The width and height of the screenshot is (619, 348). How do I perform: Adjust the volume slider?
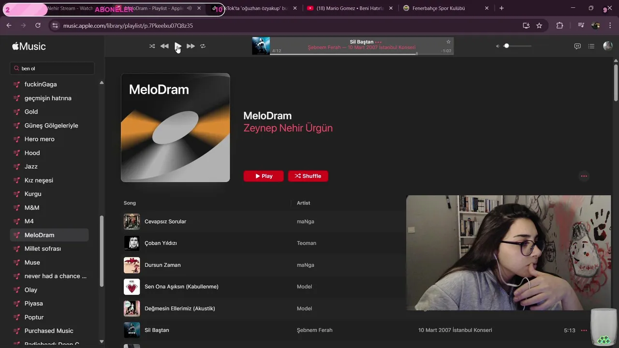(x=517, y=46)
